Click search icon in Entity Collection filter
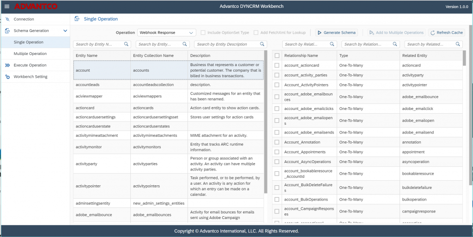This screenshot has width=473, height=237. tap(185, 44)
